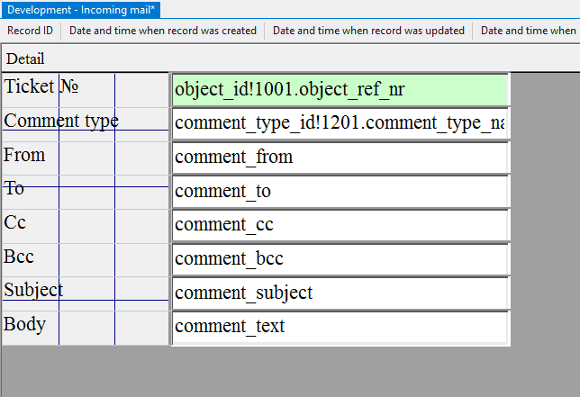Click the Record ID column header
580x397 pixels.
pyautogui.click(x=30, y=31)
